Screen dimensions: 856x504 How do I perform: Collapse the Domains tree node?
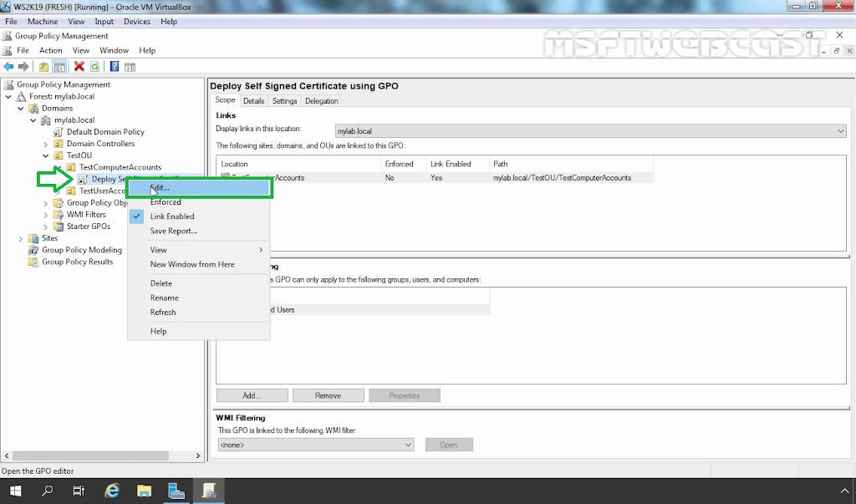tap(21, 108)
